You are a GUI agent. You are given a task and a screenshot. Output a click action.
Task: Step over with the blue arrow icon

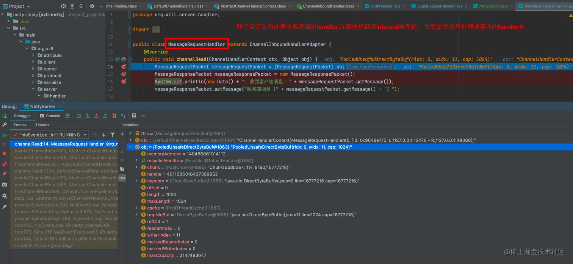click(x=79, y=116)
